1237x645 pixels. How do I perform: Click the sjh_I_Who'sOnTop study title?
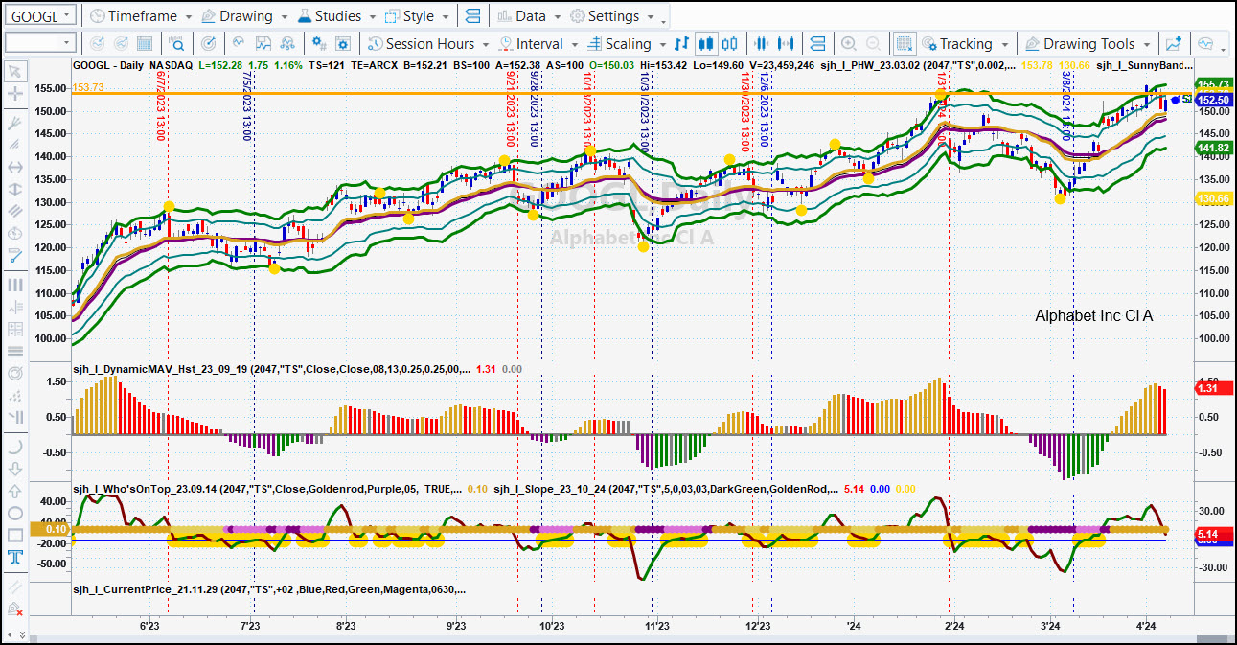point(268,490)
